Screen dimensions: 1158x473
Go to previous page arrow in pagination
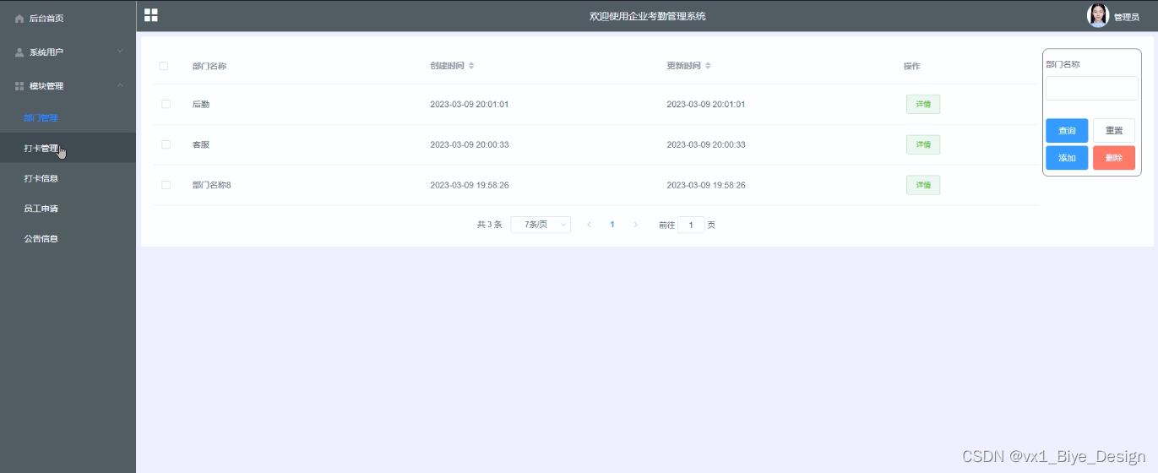(589, 225)
